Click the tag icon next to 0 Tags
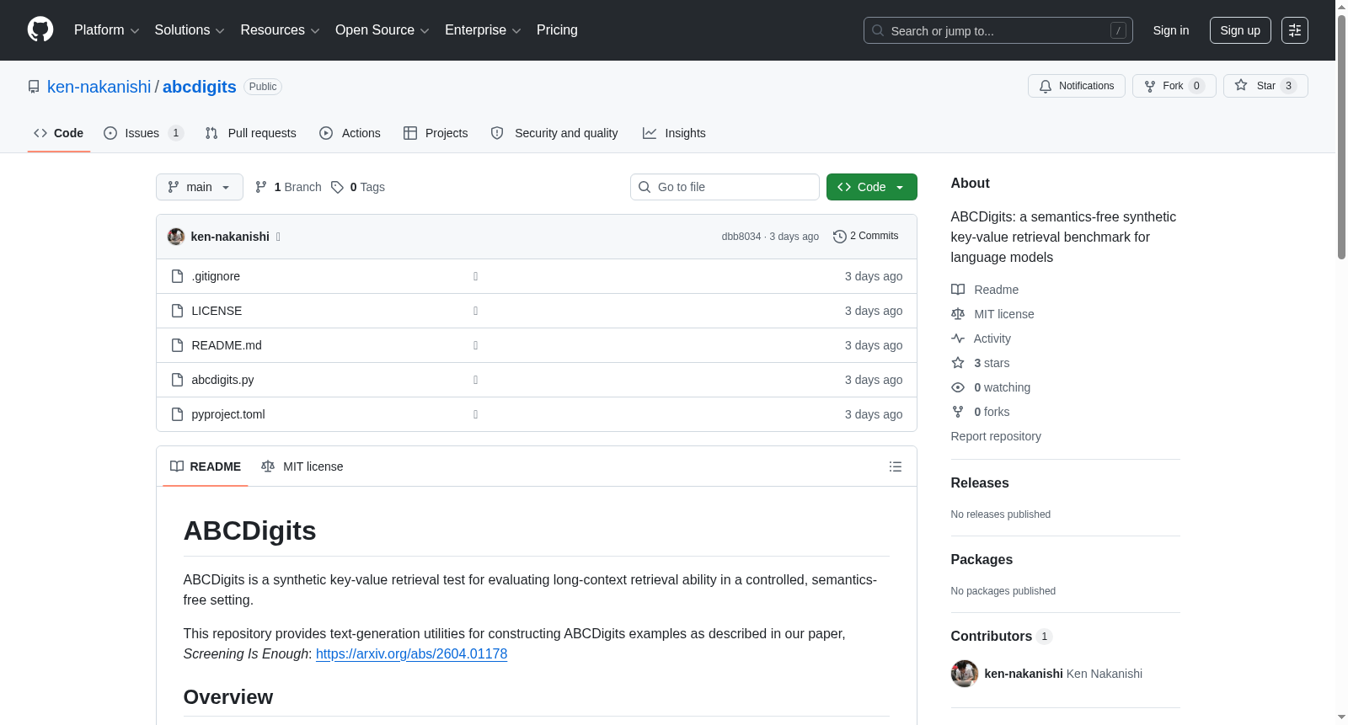 (x=337, y=187)
